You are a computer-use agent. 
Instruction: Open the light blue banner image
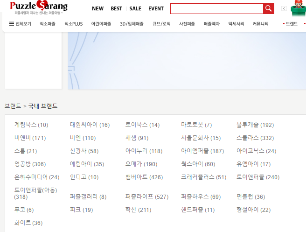(187, 61)
